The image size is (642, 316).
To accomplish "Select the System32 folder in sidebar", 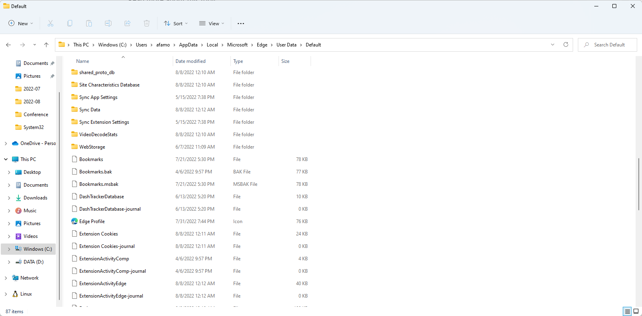I will click(29, 127).
